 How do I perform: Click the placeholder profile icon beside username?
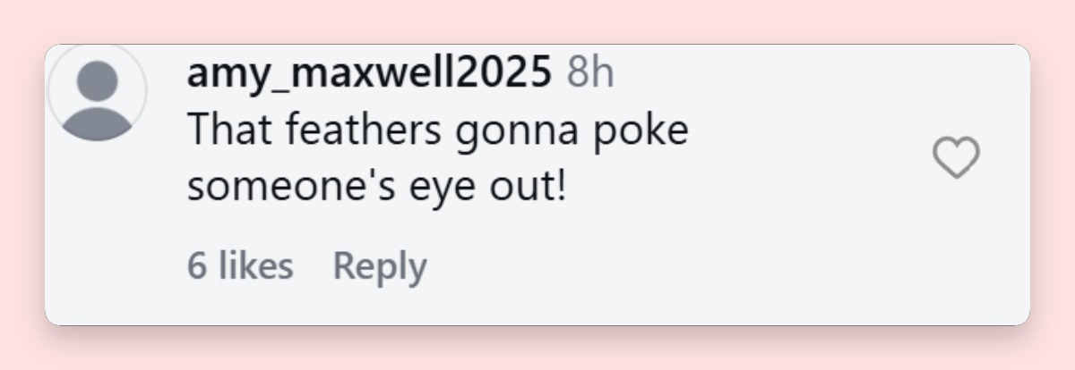[97, 92]
